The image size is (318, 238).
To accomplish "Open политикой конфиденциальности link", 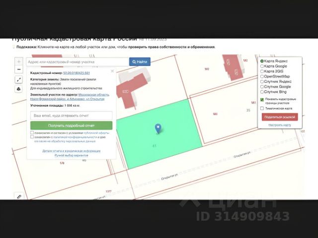I will click(75, 137).
